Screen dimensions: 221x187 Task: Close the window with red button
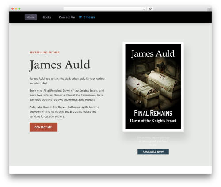[13, 8]
